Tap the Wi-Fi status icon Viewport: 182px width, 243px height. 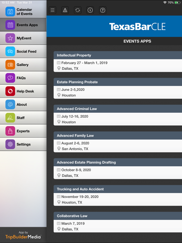165,3
